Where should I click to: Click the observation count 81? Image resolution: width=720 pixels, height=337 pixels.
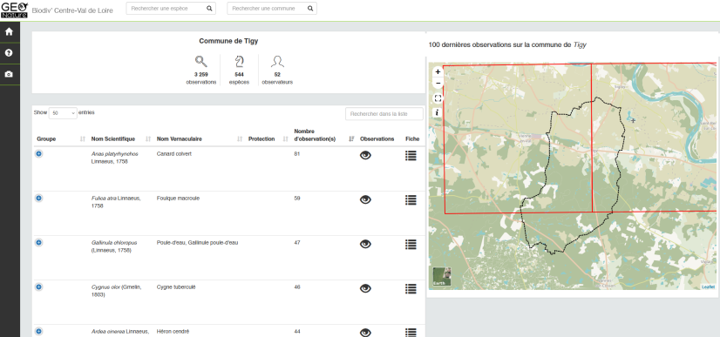click(296, 154)
